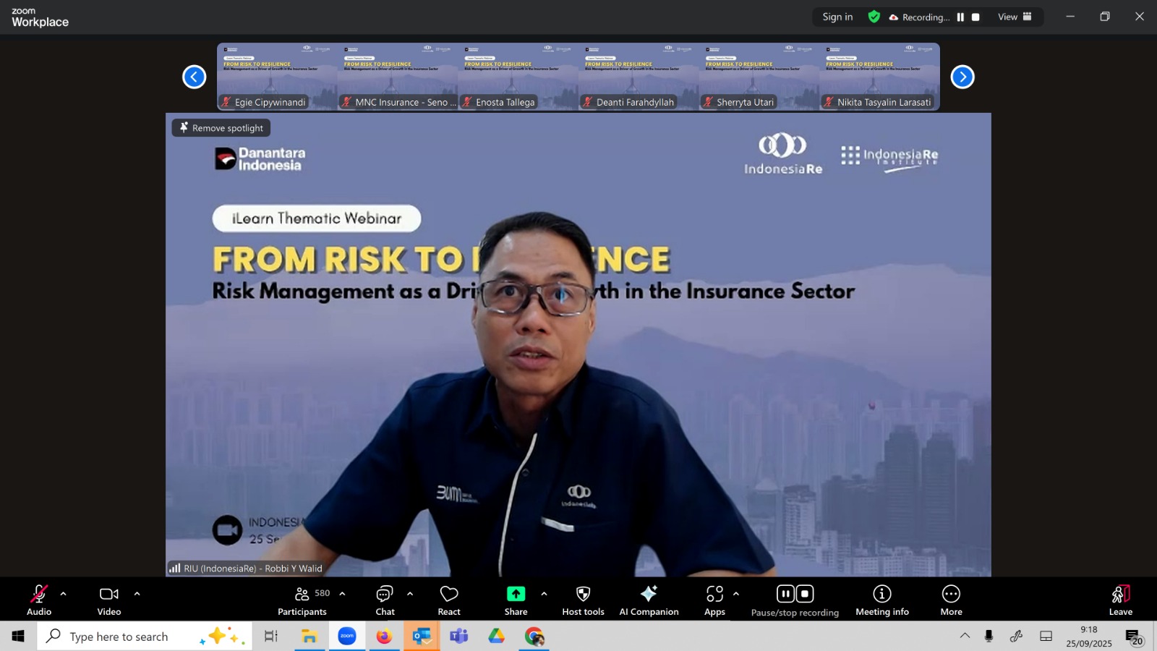This screenshot has height=651, width=1157.
Task: Open the Chat panel
Action: (x=385, y=600)
